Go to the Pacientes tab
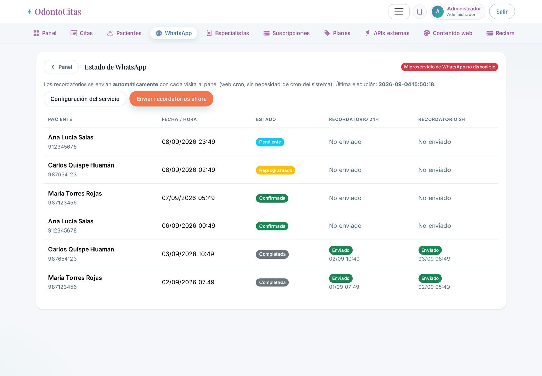This screenshot has height=376, width=542. (x=124, y=33)
